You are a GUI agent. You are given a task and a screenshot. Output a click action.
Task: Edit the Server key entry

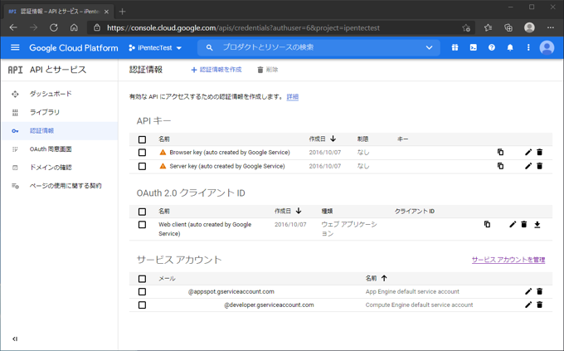tap(528, 166)
